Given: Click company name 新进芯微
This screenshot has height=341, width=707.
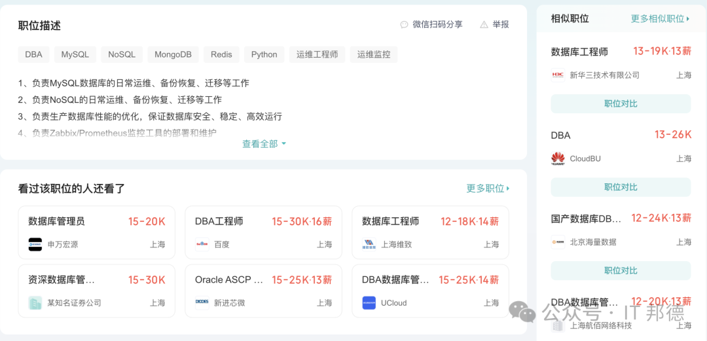Looking at the screenshot, I should tap(230, 303).
